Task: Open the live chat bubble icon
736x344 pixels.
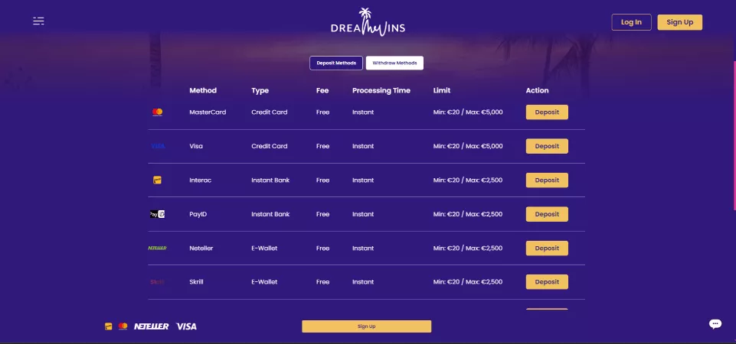Action: pos(715,323)
